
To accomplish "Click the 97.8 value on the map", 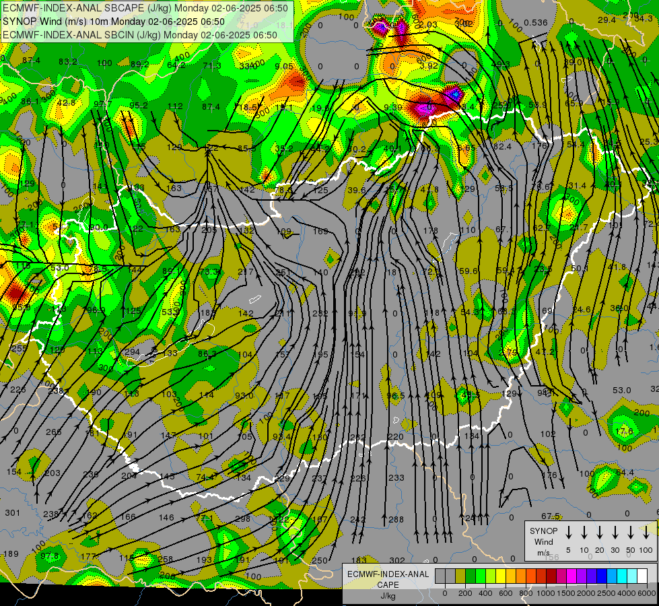I will tap(50, 556).
